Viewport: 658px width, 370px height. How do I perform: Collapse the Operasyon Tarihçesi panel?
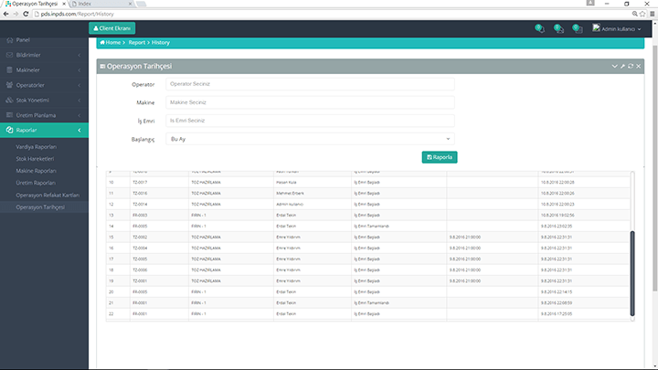click(x=614, y=67)
